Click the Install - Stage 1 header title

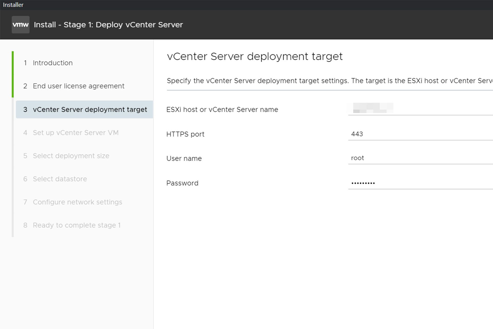(x=108, y=25)
